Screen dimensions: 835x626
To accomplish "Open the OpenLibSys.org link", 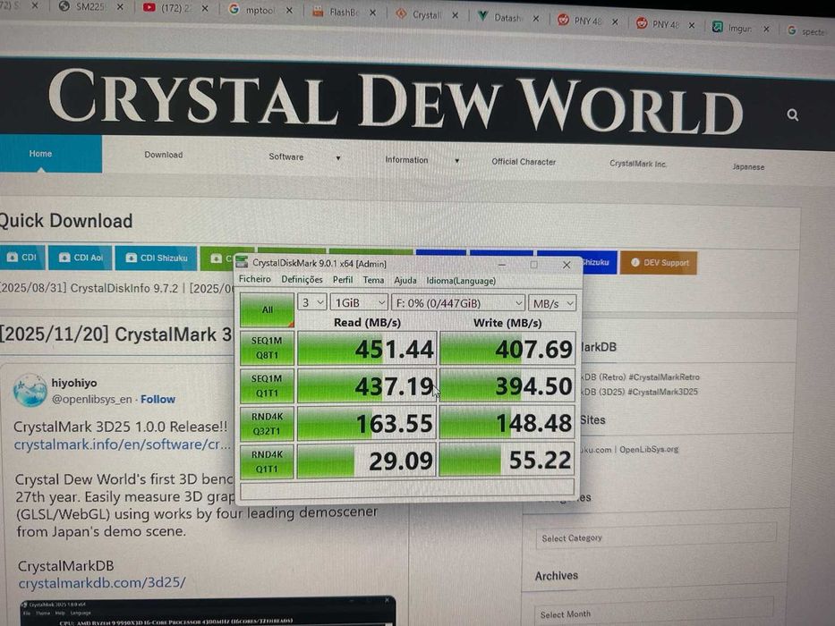I will coord(649,449).
